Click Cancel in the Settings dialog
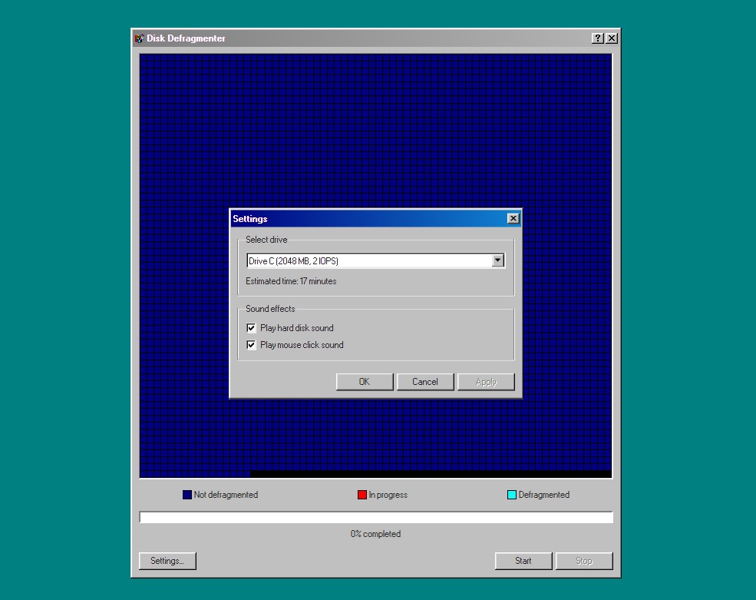 425,382
